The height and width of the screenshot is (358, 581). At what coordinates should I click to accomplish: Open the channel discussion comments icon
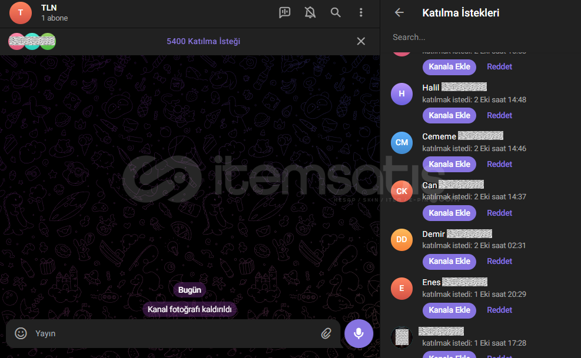285,12
